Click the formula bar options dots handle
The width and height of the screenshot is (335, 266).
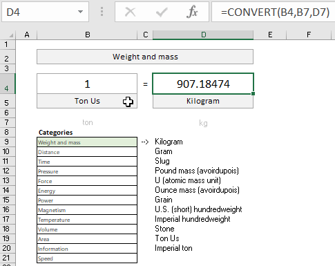(102, 12)
